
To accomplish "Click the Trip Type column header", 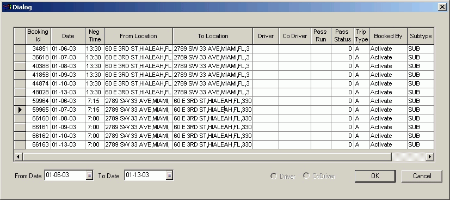I will [x=361, y=36].
